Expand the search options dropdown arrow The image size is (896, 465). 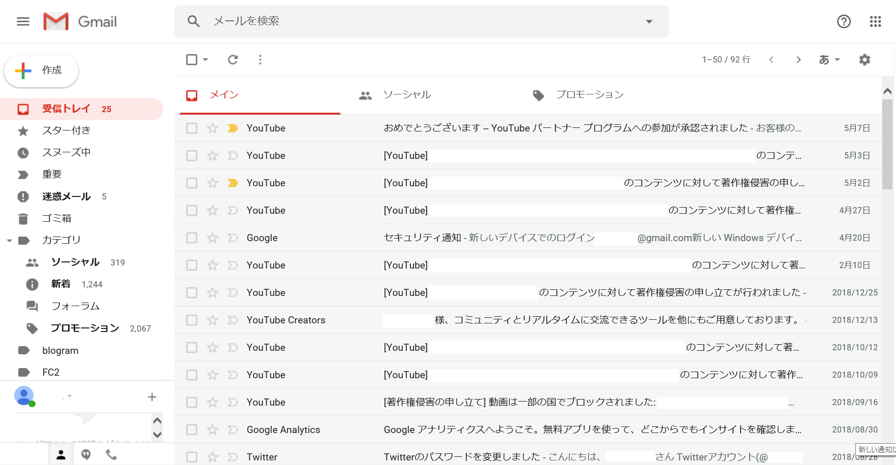click(x=649, y=21)
